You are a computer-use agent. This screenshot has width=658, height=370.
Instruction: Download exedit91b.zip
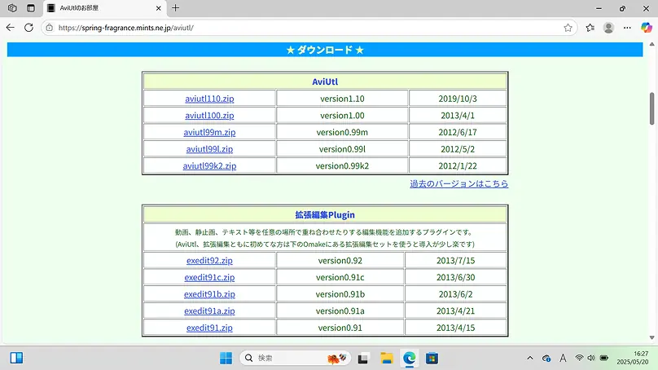(209, 294)
